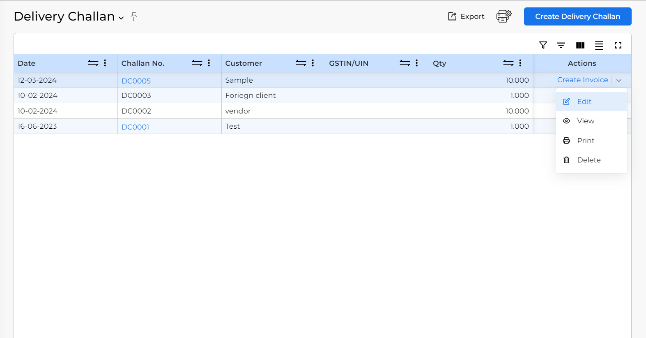Open the column chooser icon
The height and width of the screenshot is (338, 646).
click(580, 45)
